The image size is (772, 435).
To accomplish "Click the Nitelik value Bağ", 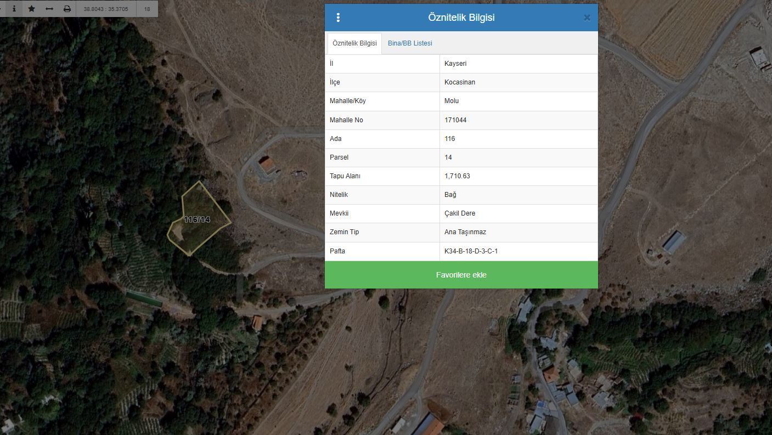I will pyautogui.click(x=450, y=195).
